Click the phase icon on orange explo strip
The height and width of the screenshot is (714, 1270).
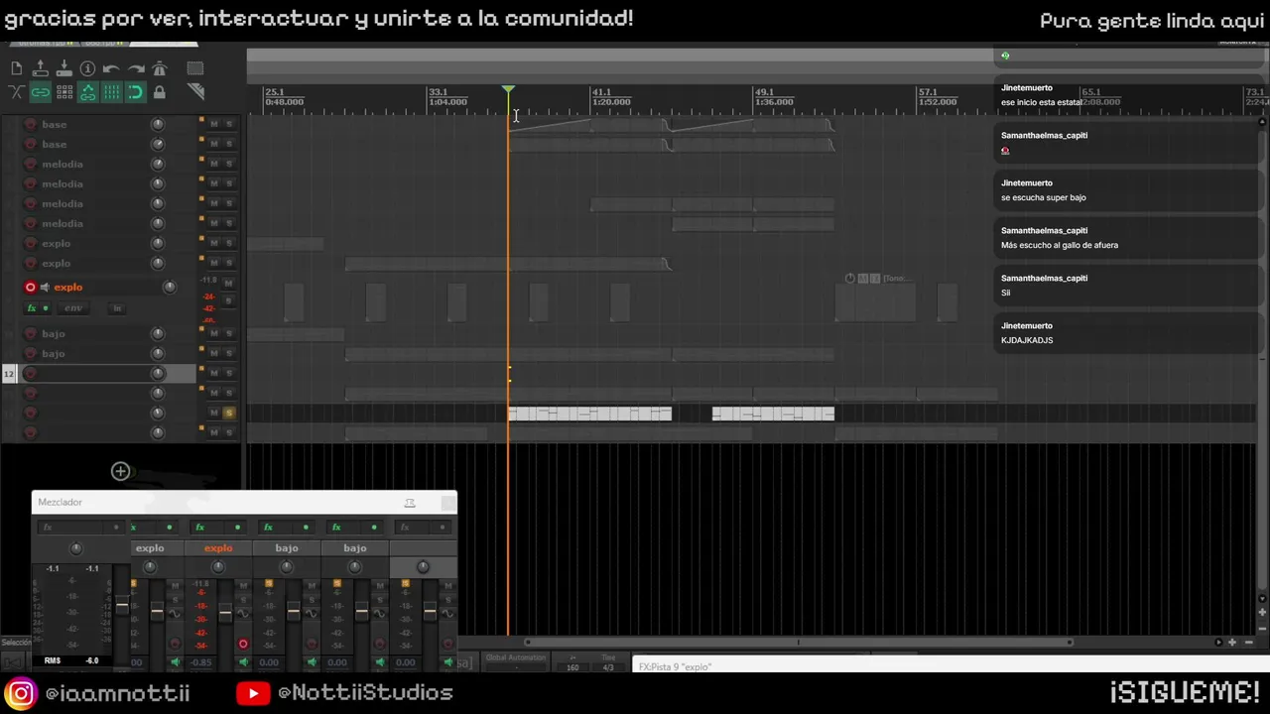(x=243, y=614)
